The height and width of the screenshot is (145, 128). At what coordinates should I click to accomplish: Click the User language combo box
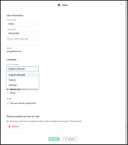[x=22, y=69]
